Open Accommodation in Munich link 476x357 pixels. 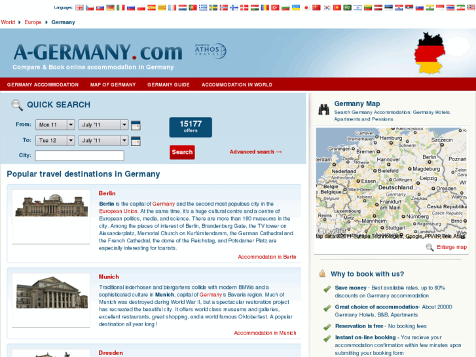pos(265,333)
